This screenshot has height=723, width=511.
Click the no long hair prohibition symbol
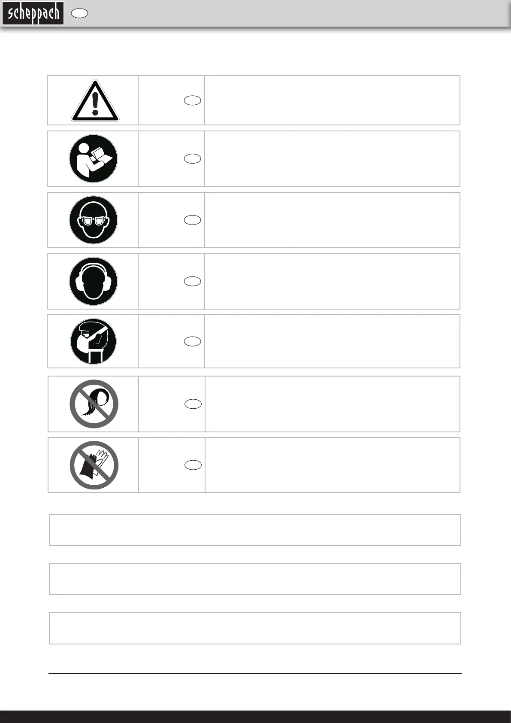pyautogui.click(x=94, y=404)
